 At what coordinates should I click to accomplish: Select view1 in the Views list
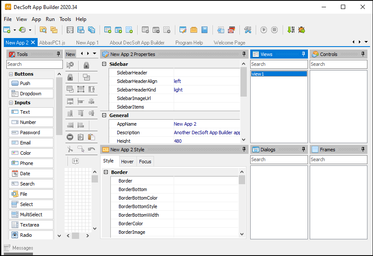(x=279, y=74)
